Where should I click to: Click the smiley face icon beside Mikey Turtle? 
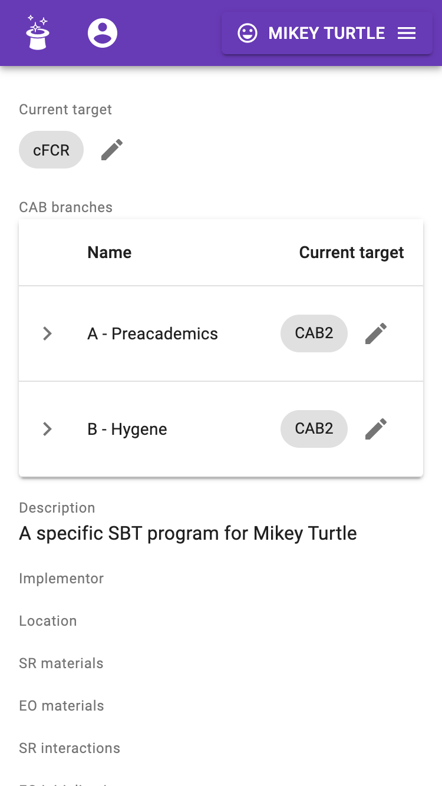[x=248, y=33]
